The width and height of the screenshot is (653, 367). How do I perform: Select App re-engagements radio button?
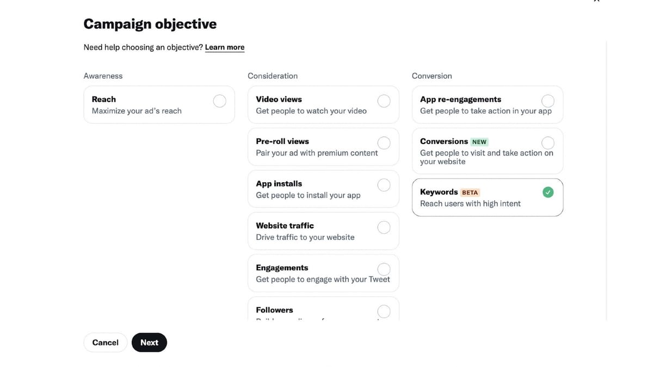[548, 101]
